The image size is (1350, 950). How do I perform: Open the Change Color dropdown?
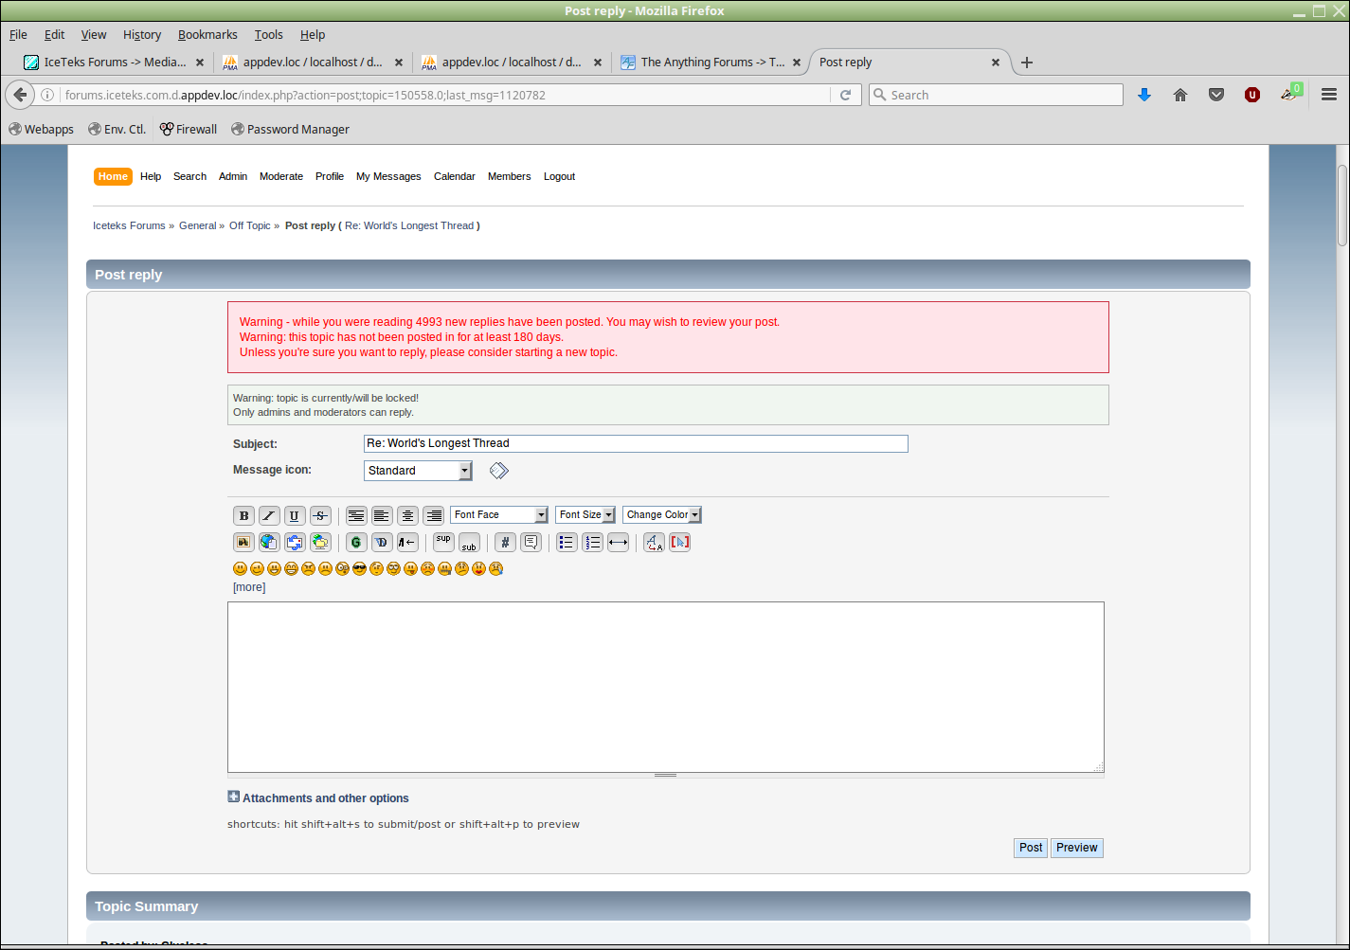pos(661,515)
